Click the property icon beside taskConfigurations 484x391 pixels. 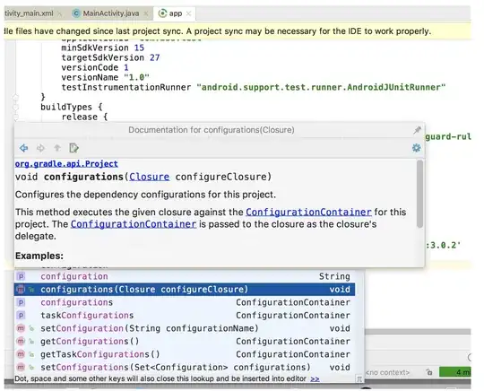[x=21, y=316]
